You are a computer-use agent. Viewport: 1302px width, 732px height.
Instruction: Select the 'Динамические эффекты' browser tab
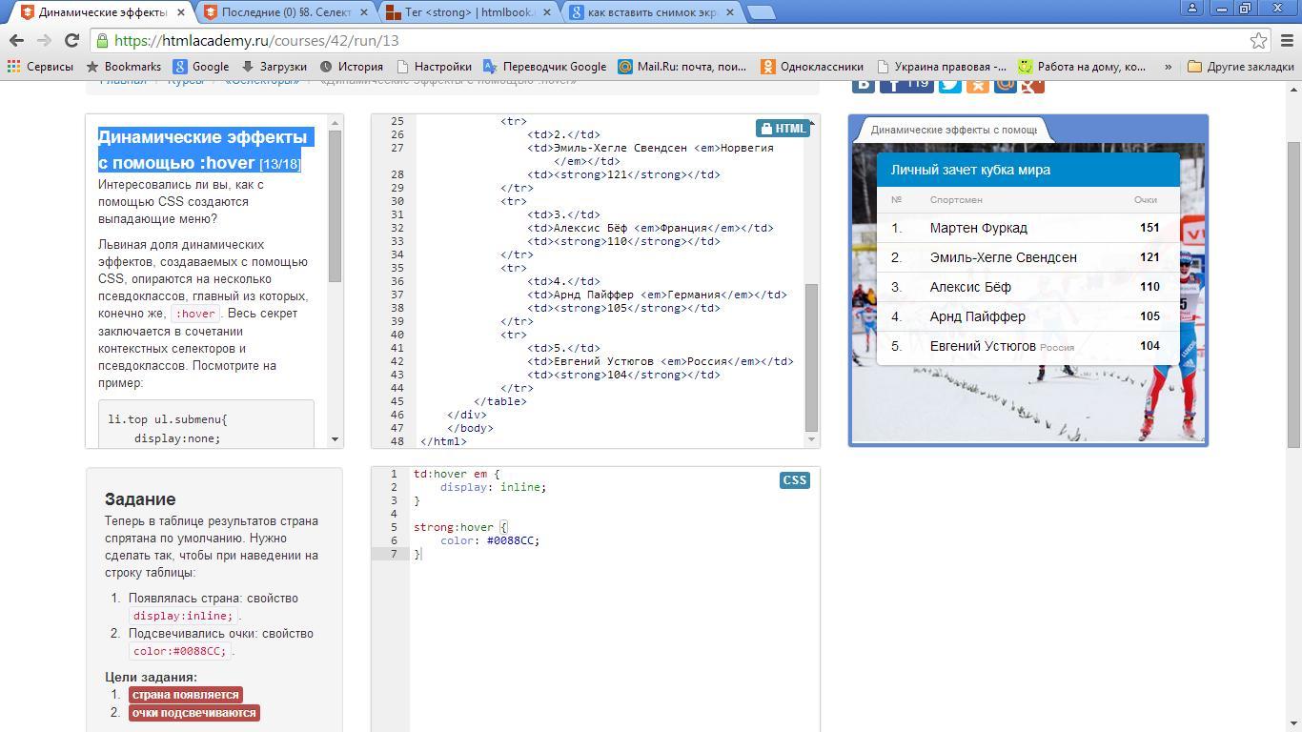pyautogui.click(x=102, y=12)
